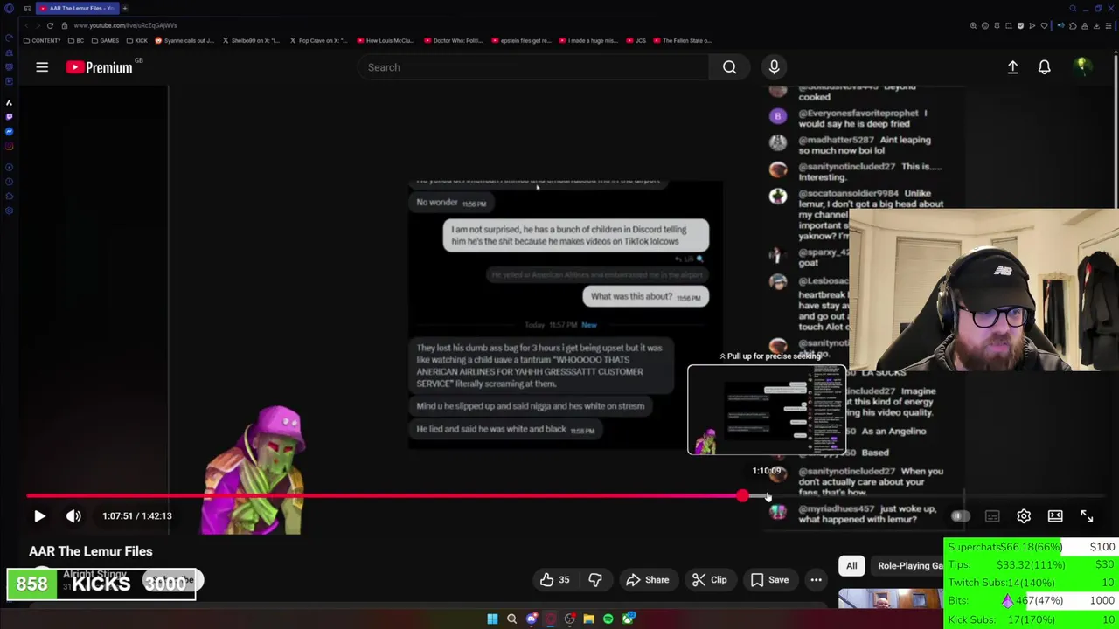Screen dimensions: 1119x629
Task: Toggle the ad blocker shield icon
Action: click(x=1020, y=25)
